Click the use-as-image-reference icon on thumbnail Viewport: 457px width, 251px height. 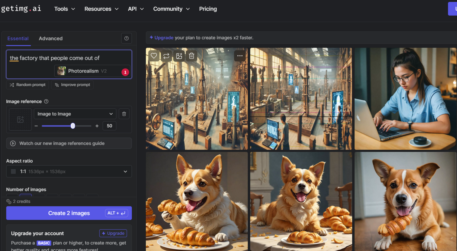click(x=179, y=56)
